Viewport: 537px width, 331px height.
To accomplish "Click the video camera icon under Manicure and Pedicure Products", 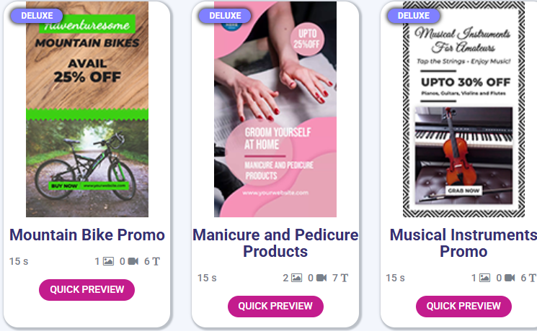I will tap(321, 278).
